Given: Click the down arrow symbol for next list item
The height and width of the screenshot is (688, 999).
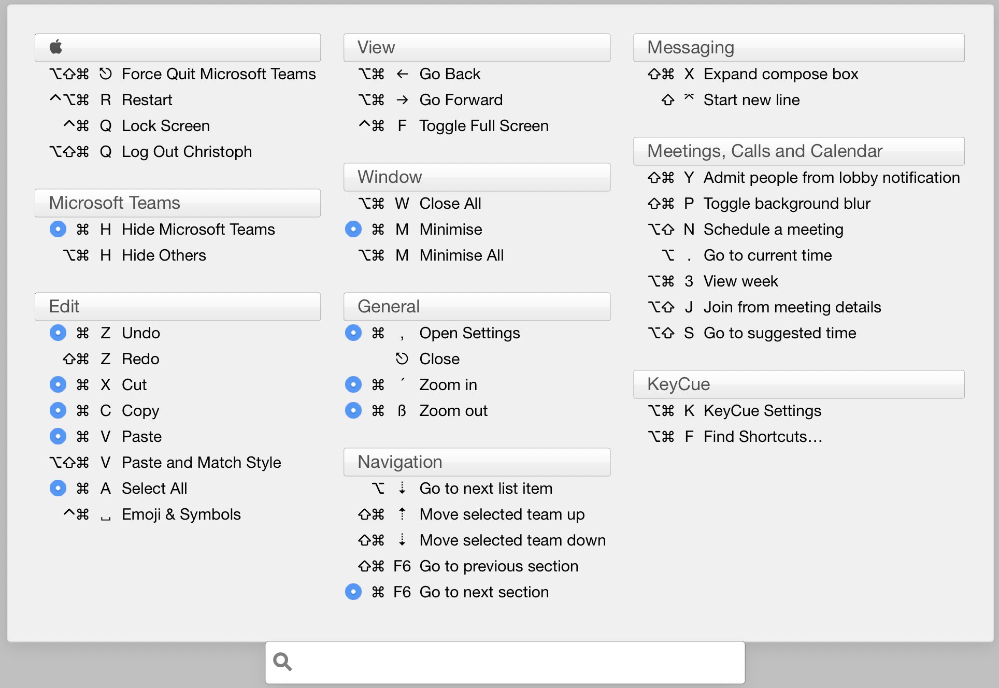Looking at the screenshot, I should 402,488.
